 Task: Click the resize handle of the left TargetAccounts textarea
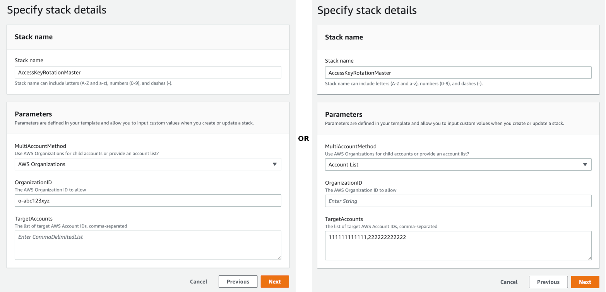[x=279, y=258]
